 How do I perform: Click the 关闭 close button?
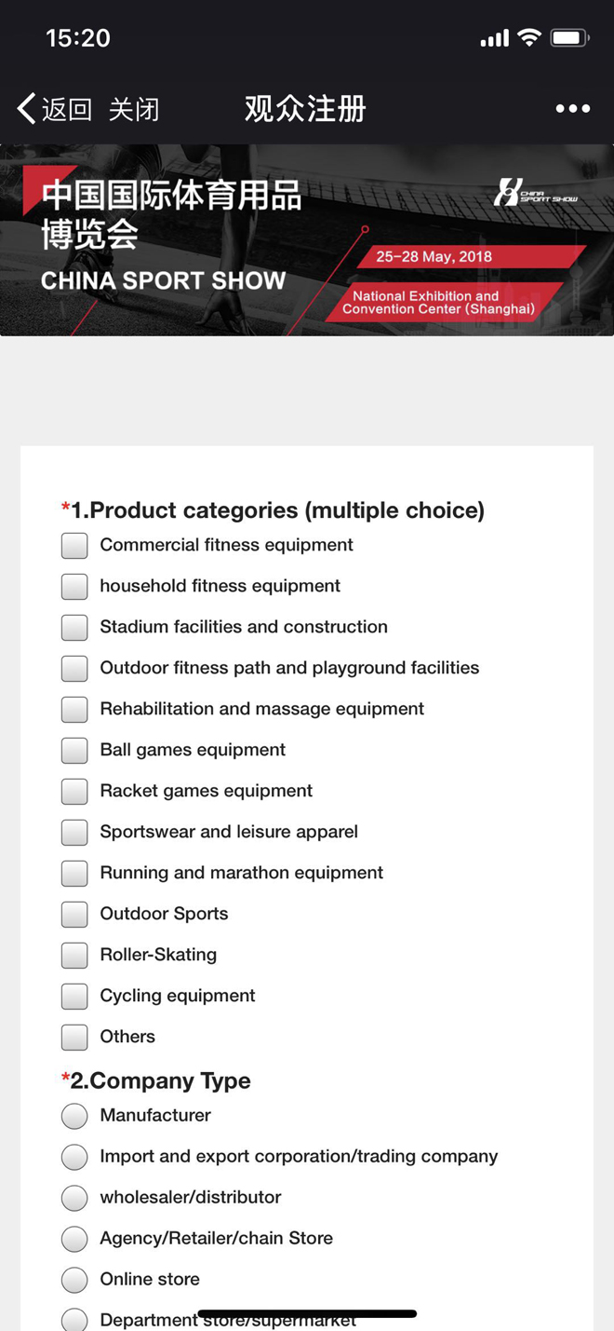[134, 109]
